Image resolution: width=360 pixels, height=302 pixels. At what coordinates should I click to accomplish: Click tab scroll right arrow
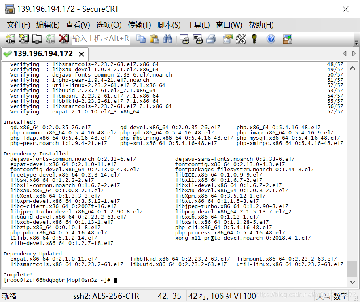[x=354, y=53]
